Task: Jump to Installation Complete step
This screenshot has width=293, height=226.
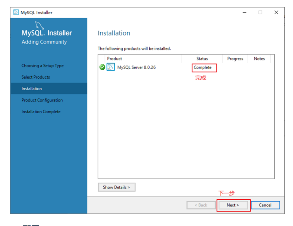Action: pyautogui.click(x=41, y=112)
